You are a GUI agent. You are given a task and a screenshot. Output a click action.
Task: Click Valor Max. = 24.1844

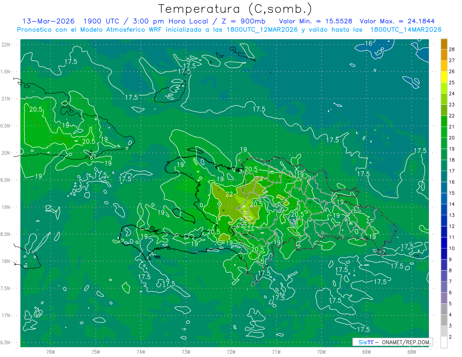tap(397, 21)
